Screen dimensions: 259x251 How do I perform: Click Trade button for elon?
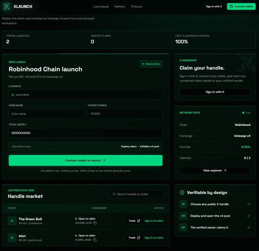pyautogui.click(x=134, y=238)
